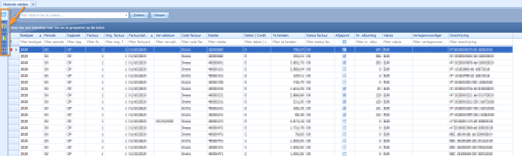Click the Filter debet / credit field

click(257, 42)
